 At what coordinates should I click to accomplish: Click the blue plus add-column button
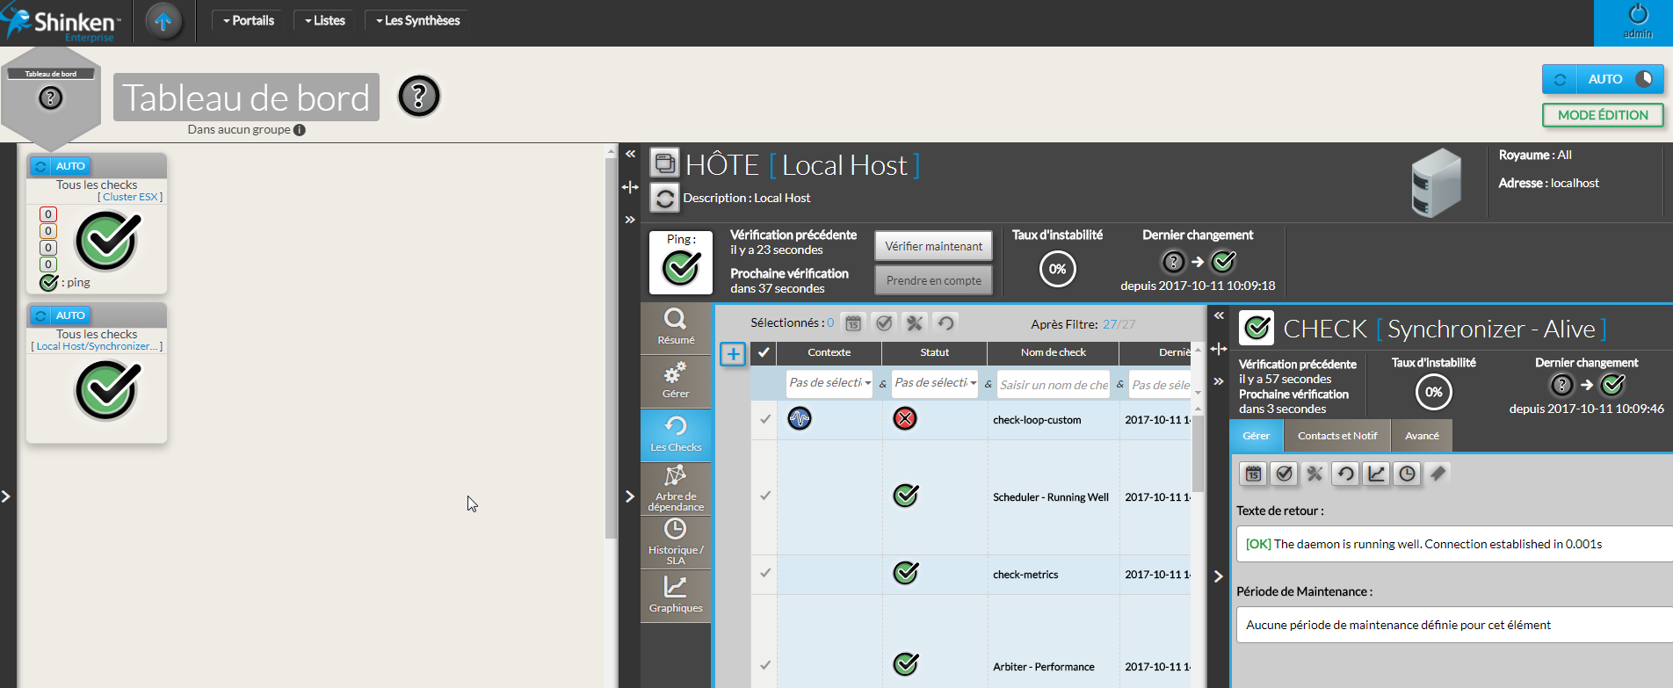coord(733,354)
